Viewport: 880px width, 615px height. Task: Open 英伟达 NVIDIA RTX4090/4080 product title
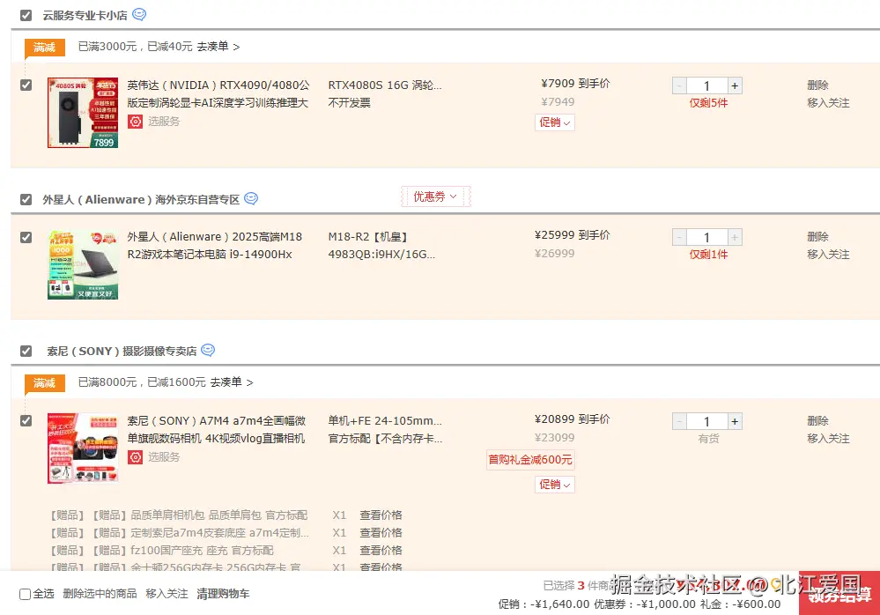click(x=218, y=93)
